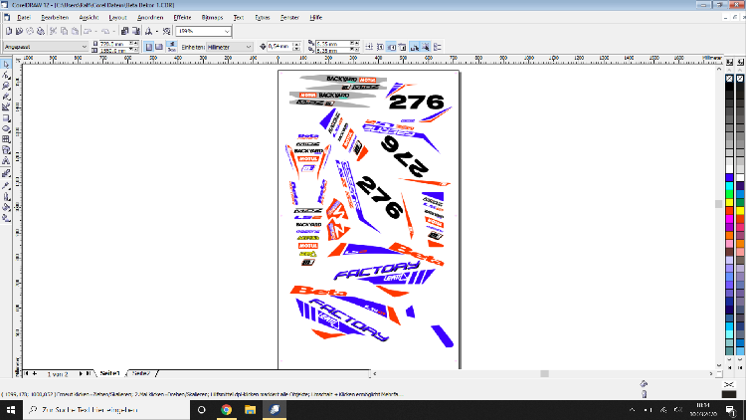This screenshot has width=746, height=420.
Task: Toggle Snap to Guidelines on property bar
Action: pyautogui.click(x=380, y=47)
